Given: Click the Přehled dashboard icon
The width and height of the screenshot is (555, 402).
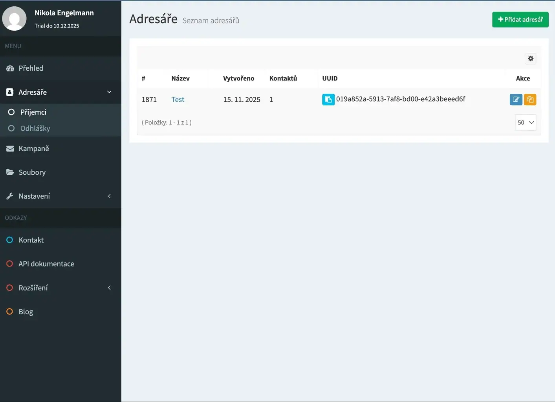Looking at the screenshot, I should [x=10, y=68].
